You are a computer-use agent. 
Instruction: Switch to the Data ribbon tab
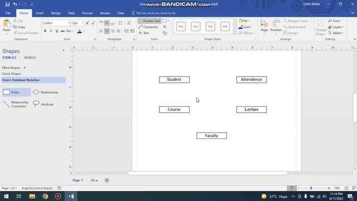pos(71,13)
